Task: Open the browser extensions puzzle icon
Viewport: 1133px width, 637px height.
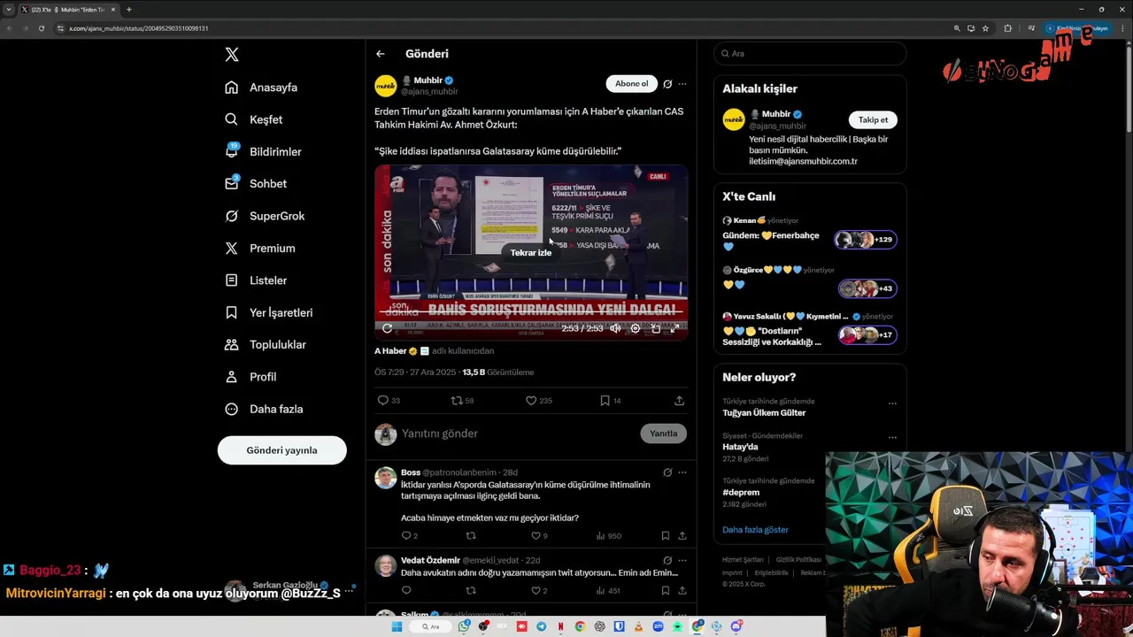Action: pyautogui.click(x=1007, y=28)
